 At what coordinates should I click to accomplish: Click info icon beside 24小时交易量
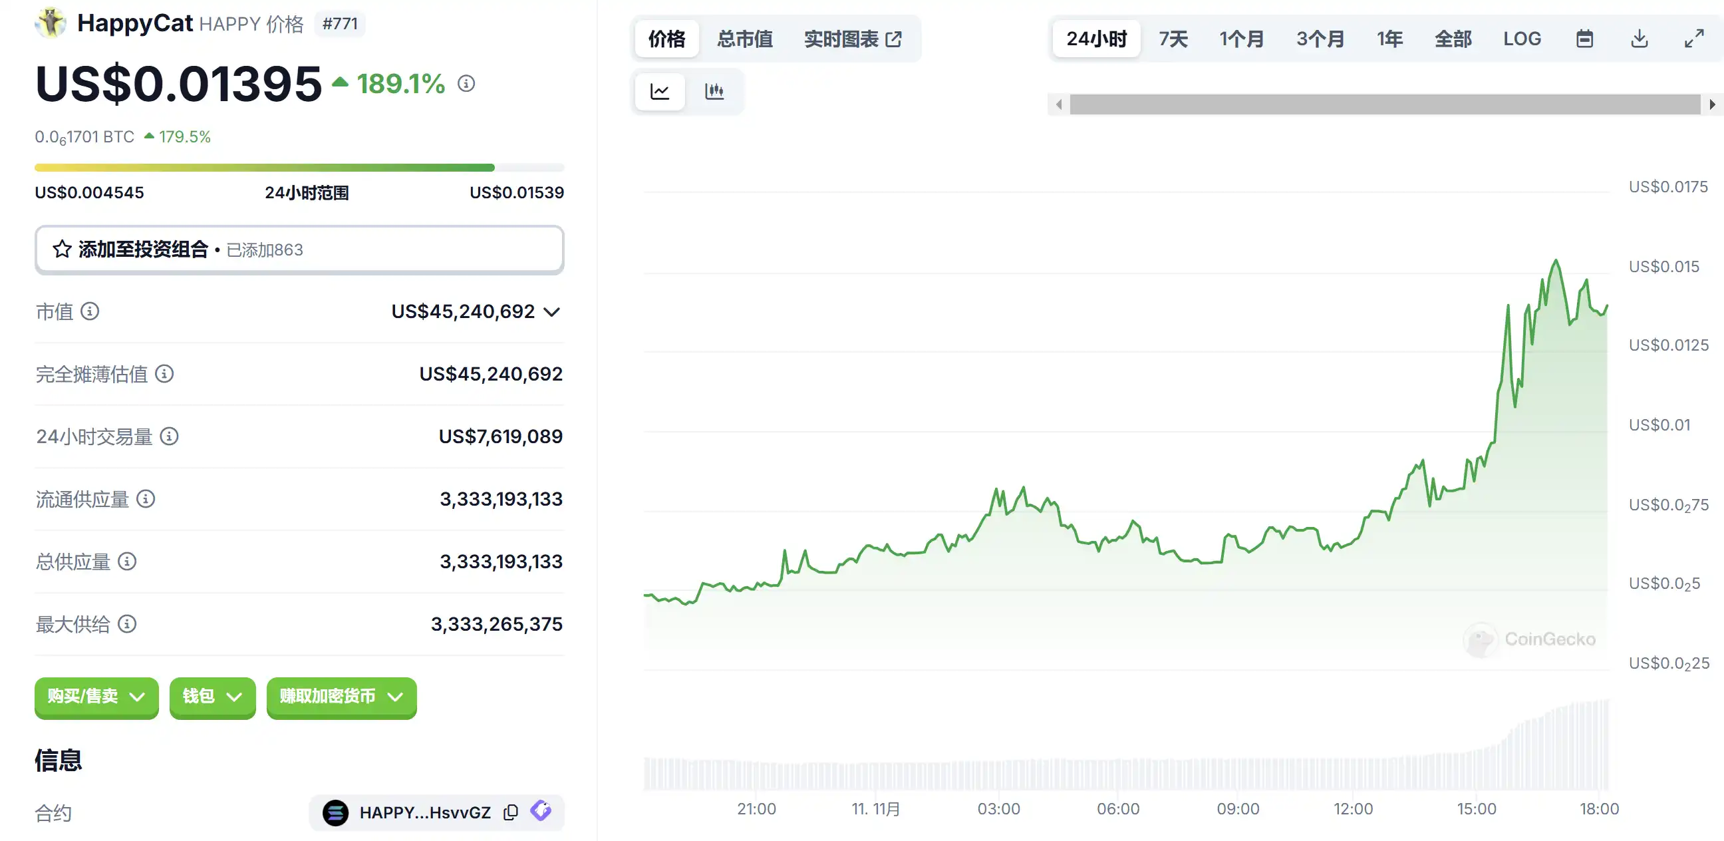click(x=170, y=436)
